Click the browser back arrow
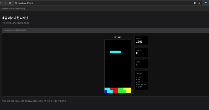209x110 pixels. click(1, 3)
